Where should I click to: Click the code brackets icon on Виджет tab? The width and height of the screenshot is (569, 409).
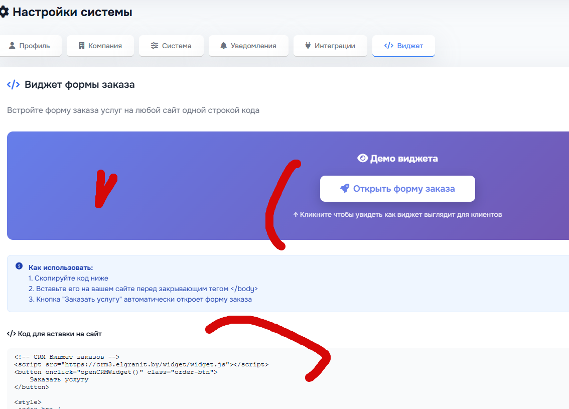tap(388, 46)
